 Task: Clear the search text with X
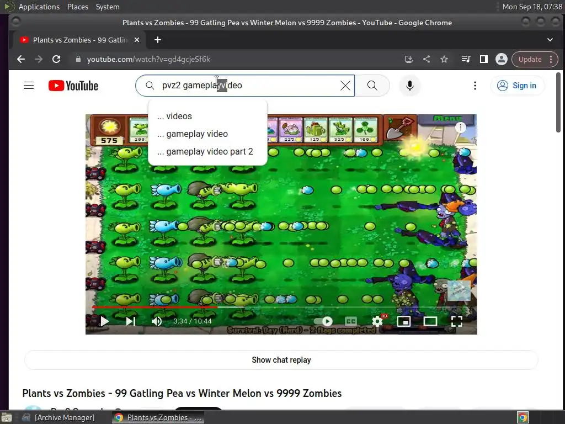pyautogui.click(x=345, y=86)
